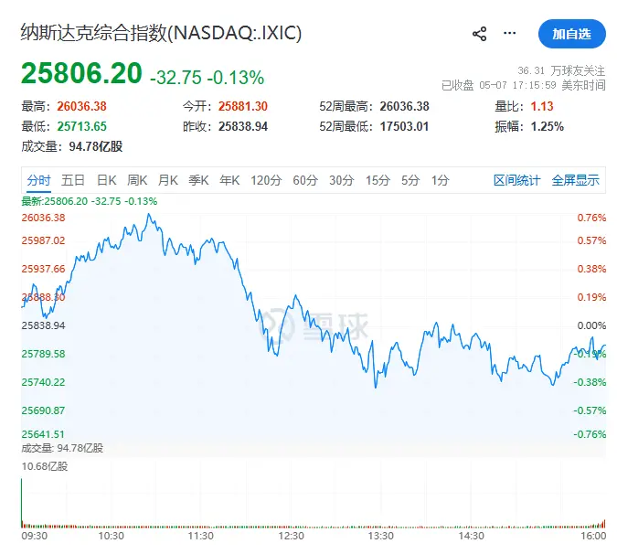The image size is (617, 554).
Task: Show the 60分 interval chart
Action: (x=305, y=180)
